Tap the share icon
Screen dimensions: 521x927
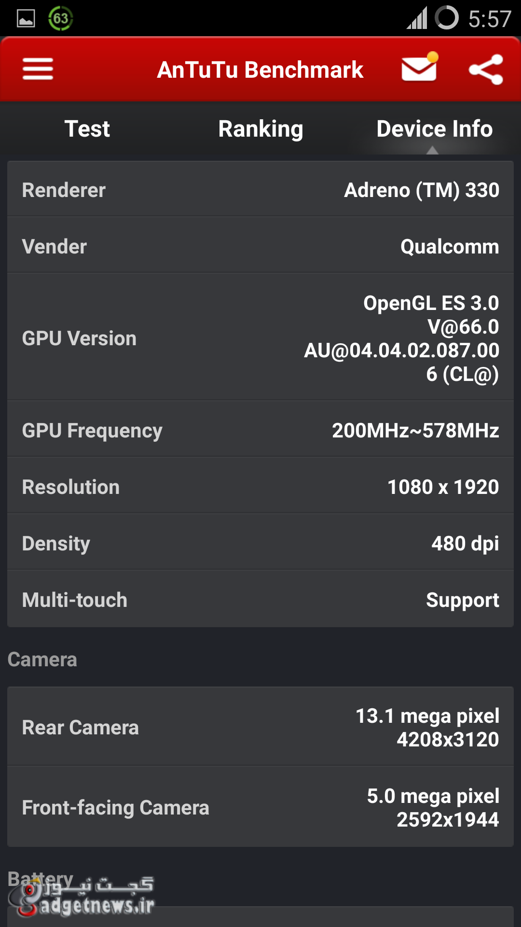(486, 70)
